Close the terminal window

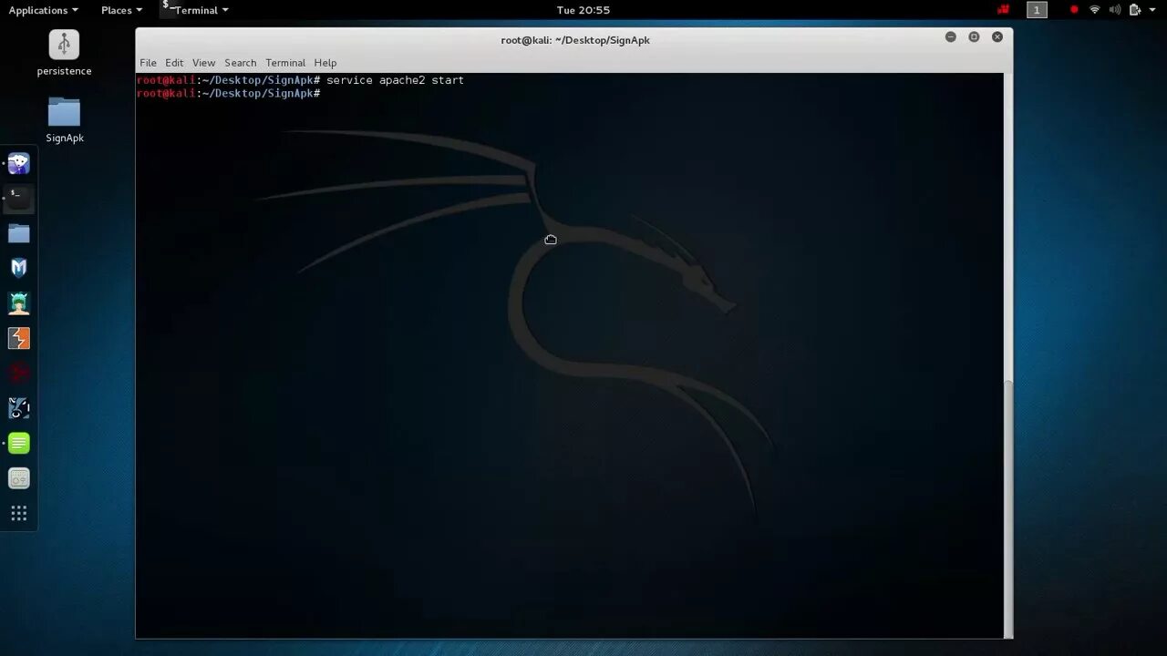point(997,37)
